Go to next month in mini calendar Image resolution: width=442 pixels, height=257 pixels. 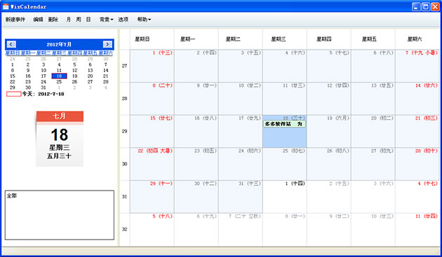click(107, 44)
